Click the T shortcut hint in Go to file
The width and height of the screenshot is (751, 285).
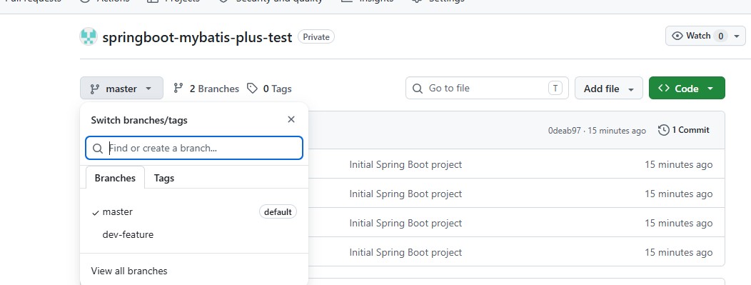click(555, 88)
